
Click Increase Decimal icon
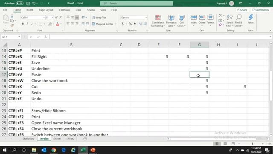tap(141, 24)
